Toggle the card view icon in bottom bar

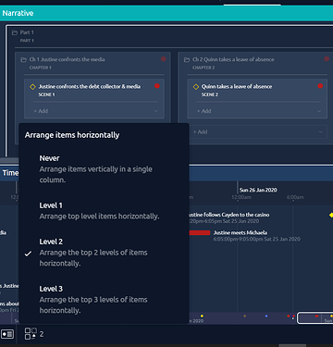click(7, 334)
